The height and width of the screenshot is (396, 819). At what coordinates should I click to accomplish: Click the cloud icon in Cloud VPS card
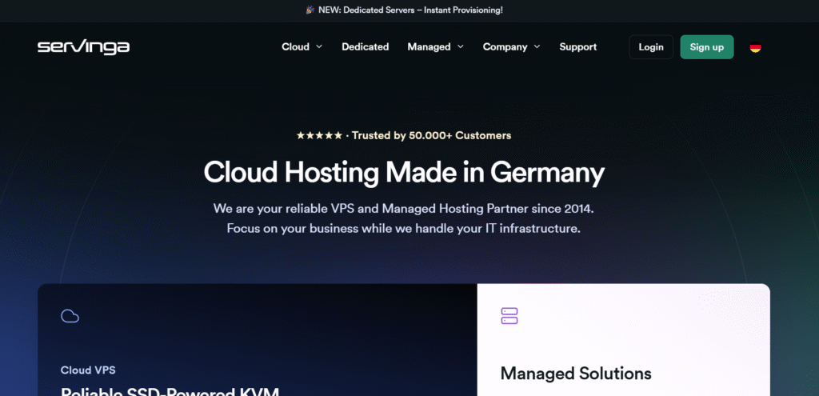click(70, 316)
